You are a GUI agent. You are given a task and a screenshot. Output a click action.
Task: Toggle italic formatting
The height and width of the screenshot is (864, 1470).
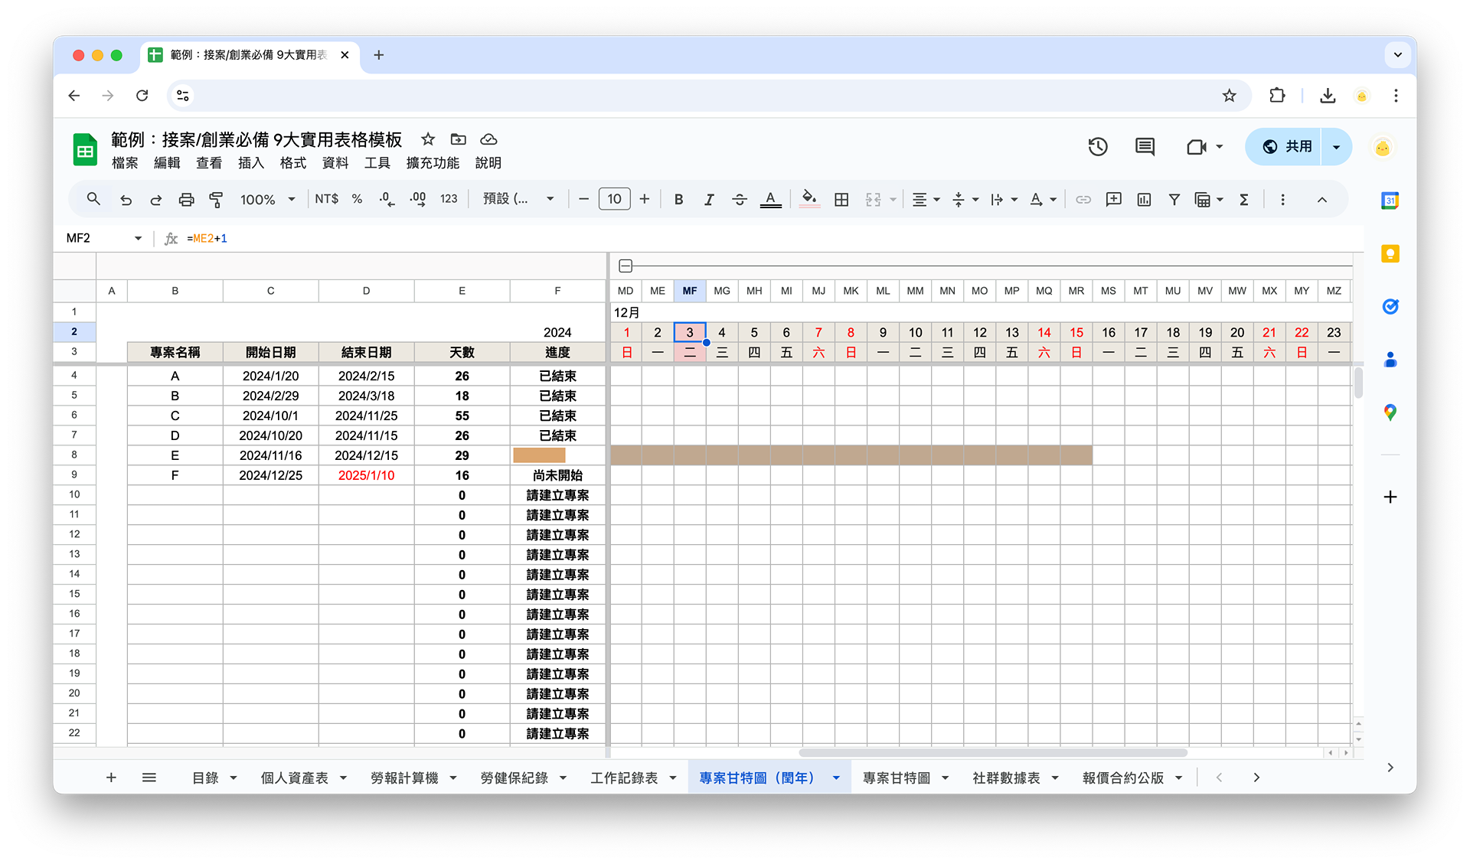(709, 200)
